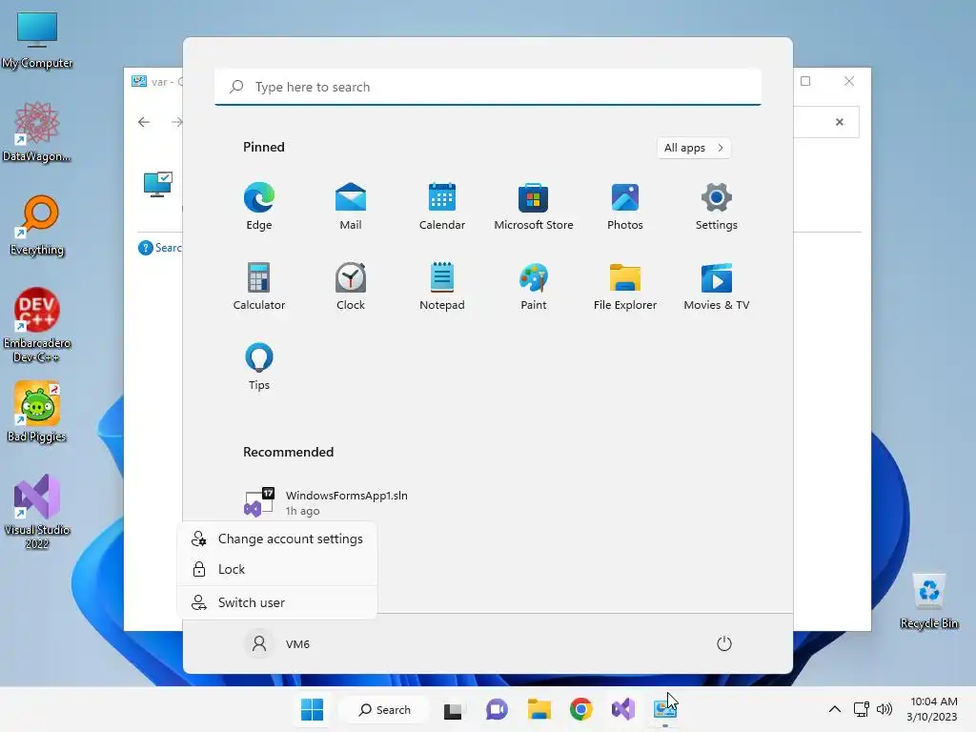Open the Photos app

tap(625, 207)
